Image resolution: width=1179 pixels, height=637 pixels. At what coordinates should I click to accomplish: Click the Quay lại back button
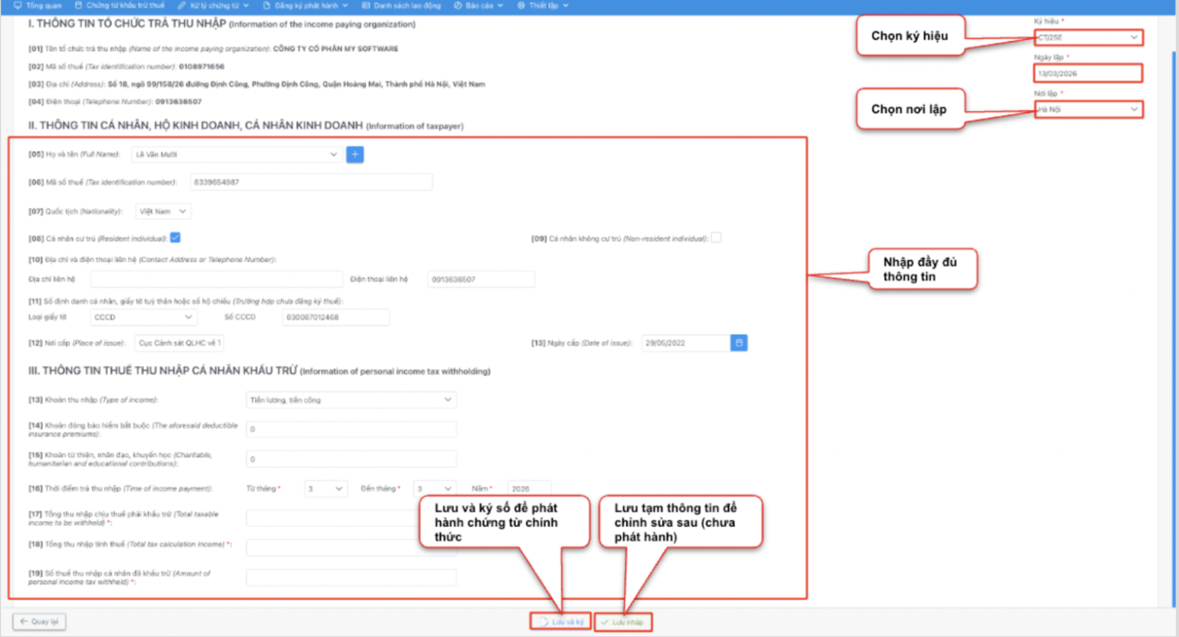pyautogui.click(x=39, y=621)
